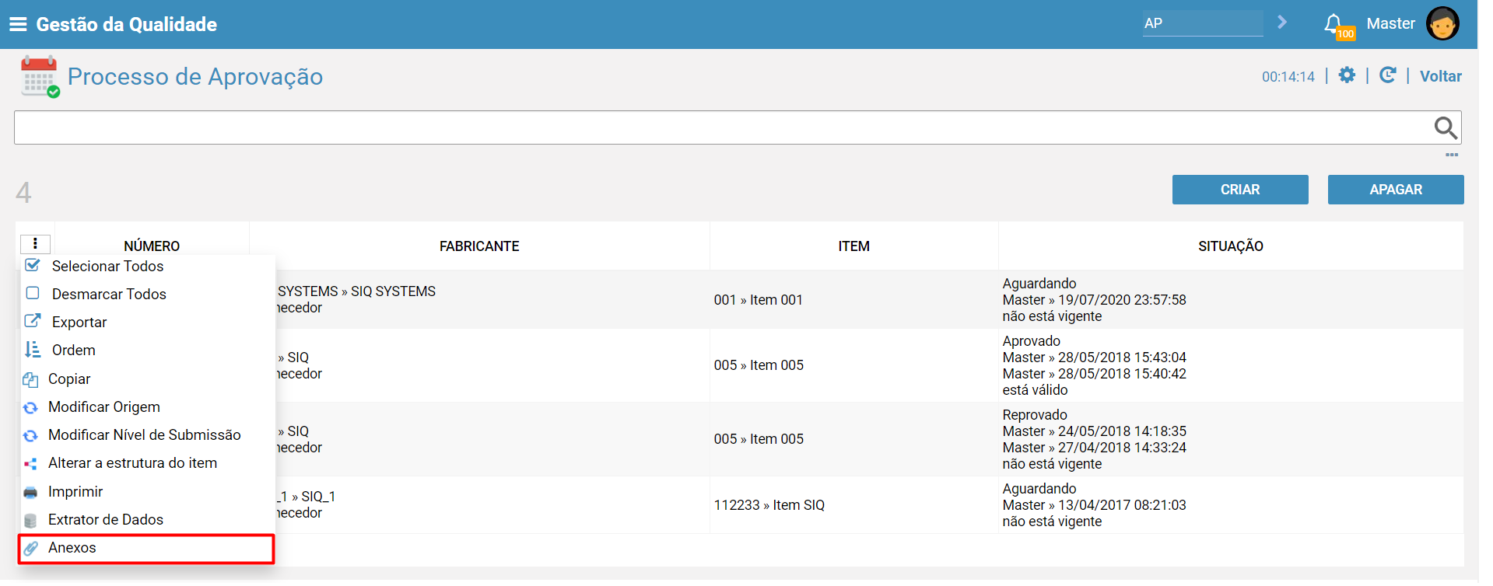The image size is (1493, 586).
Task: Click the arrow next to AP field
Action: point(1282,23)
